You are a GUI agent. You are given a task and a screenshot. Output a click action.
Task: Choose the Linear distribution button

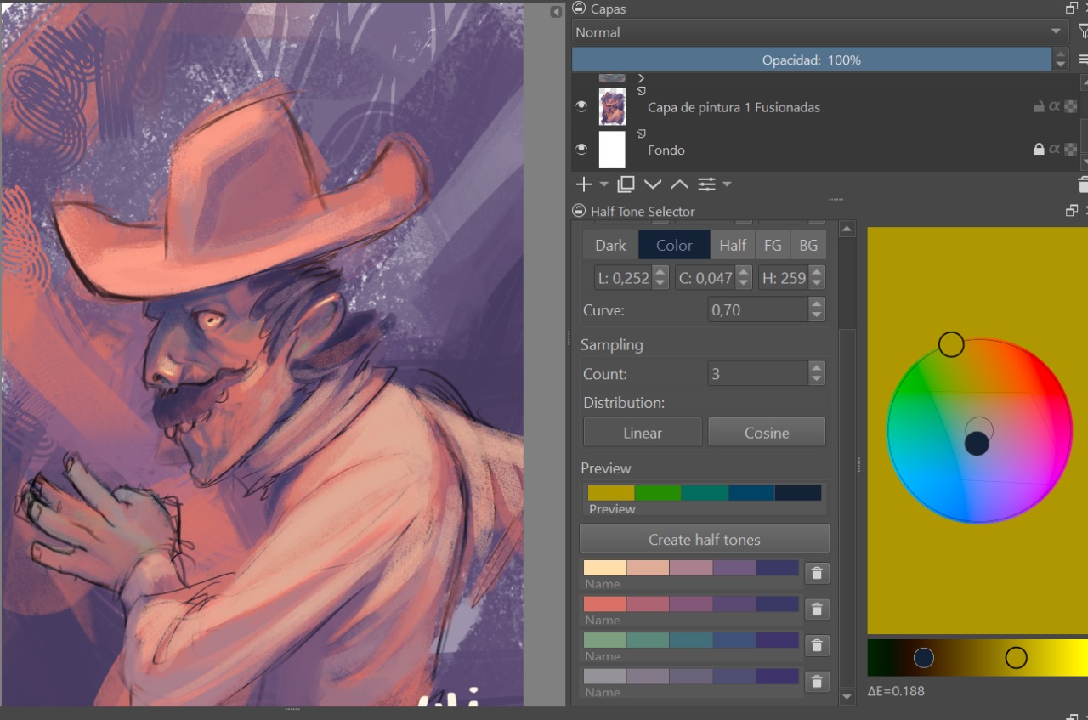point(643,433)
